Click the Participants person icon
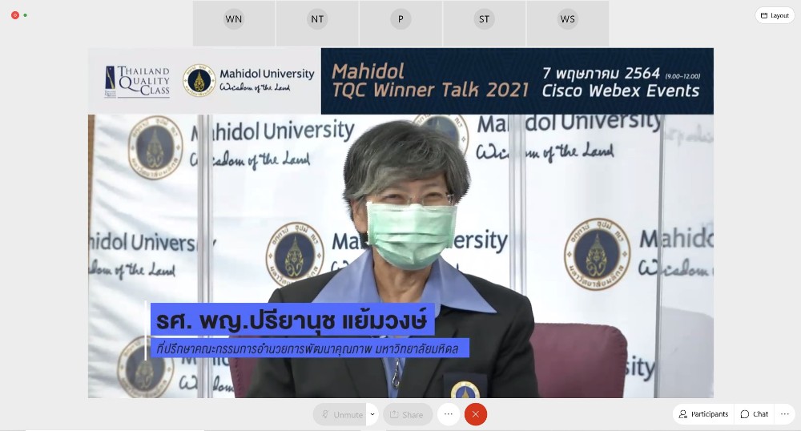The width and height of the screenshot is (801, 431). click(683, 414)
